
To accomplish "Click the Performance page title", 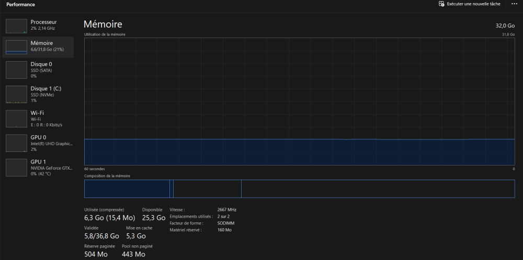I will point(21,5).
